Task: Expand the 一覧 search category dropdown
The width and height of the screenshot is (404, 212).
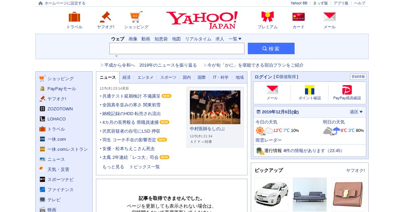Action: pos(235,39)
